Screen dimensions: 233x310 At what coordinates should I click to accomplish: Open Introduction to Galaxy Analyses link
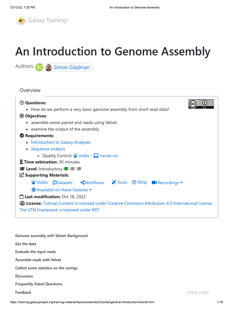tap(61, 142)
